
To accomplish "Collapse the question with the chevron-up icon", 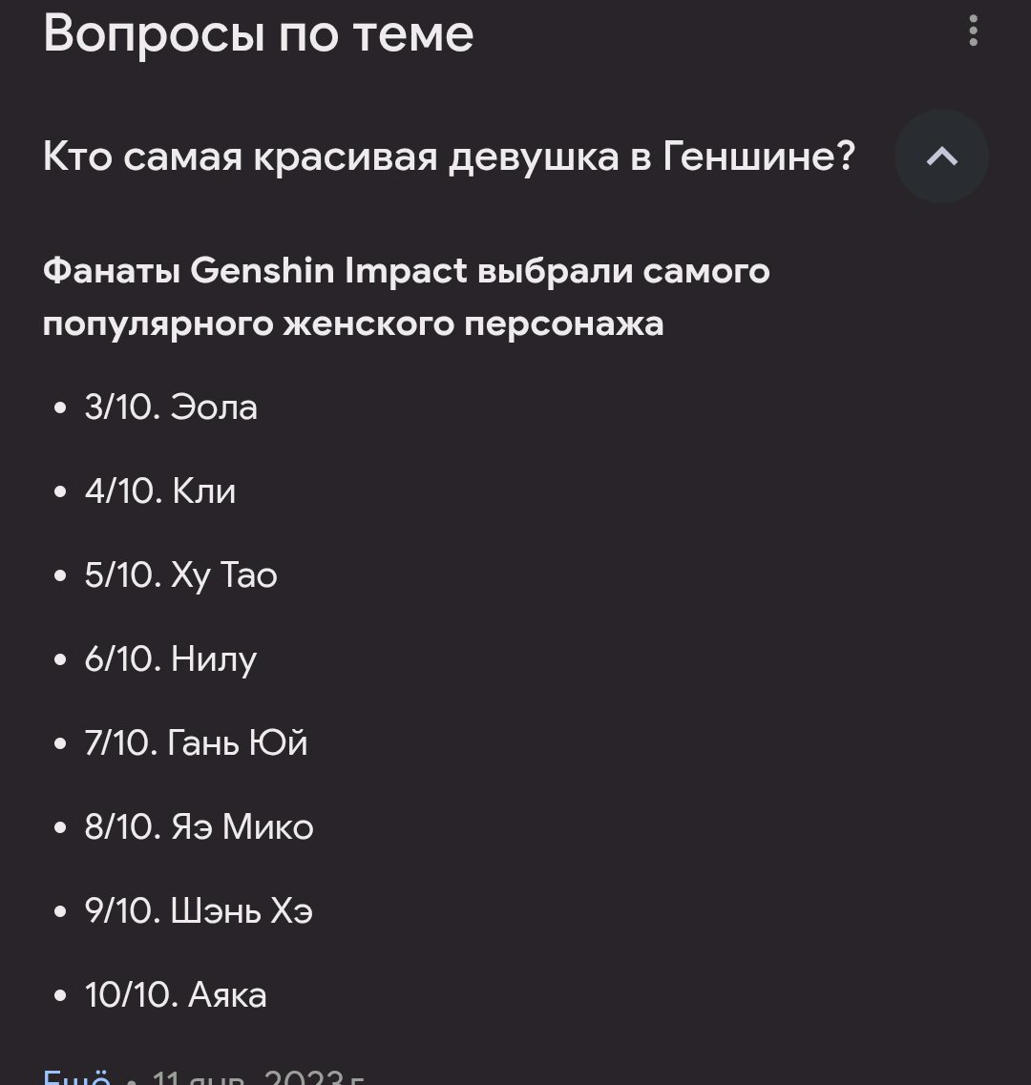I will [941, 156].
